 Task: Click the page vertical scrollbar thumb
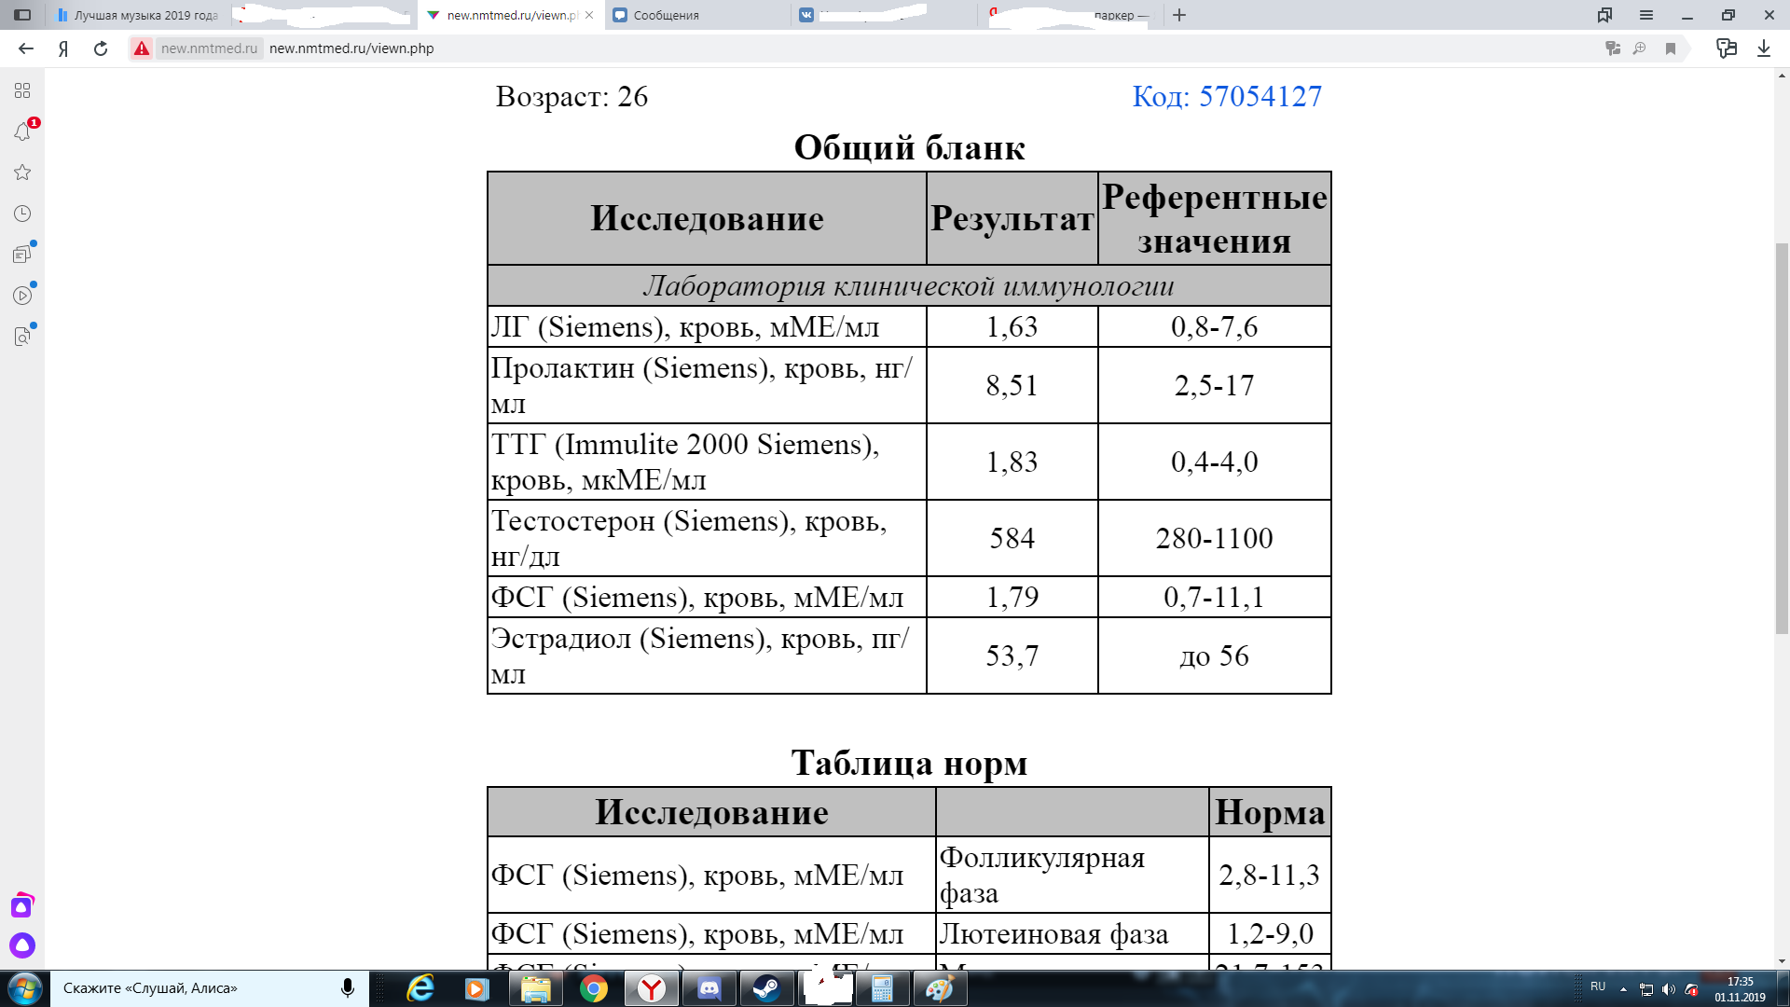(1782, 438)
